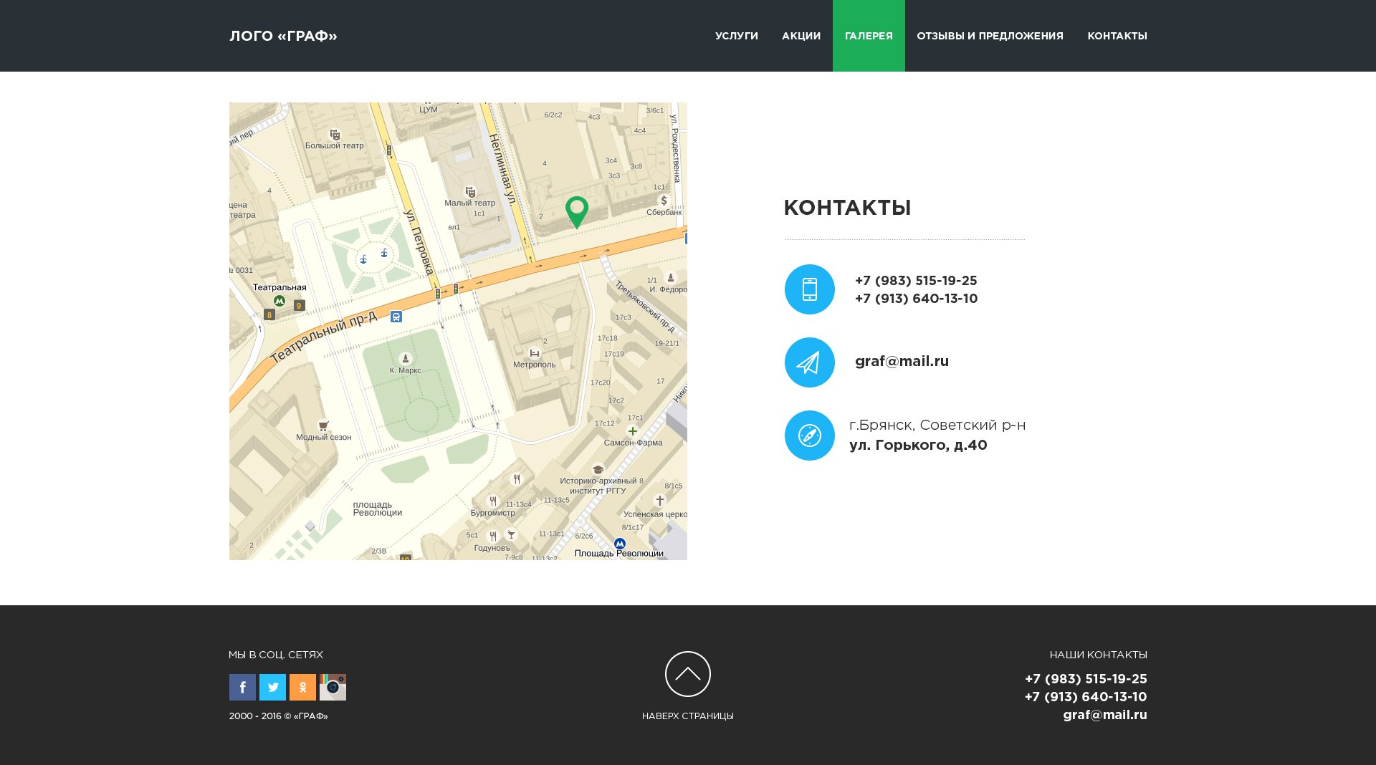
Task: Click the КОНТАКТЫ navigation item
Action: pos(1117,35)
